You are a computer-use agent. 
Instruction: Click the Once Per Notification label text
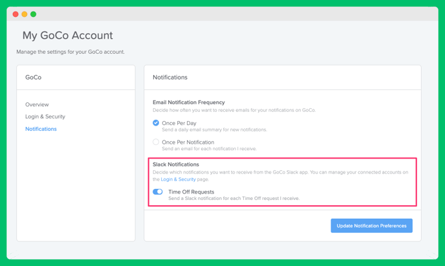(188, 142)
